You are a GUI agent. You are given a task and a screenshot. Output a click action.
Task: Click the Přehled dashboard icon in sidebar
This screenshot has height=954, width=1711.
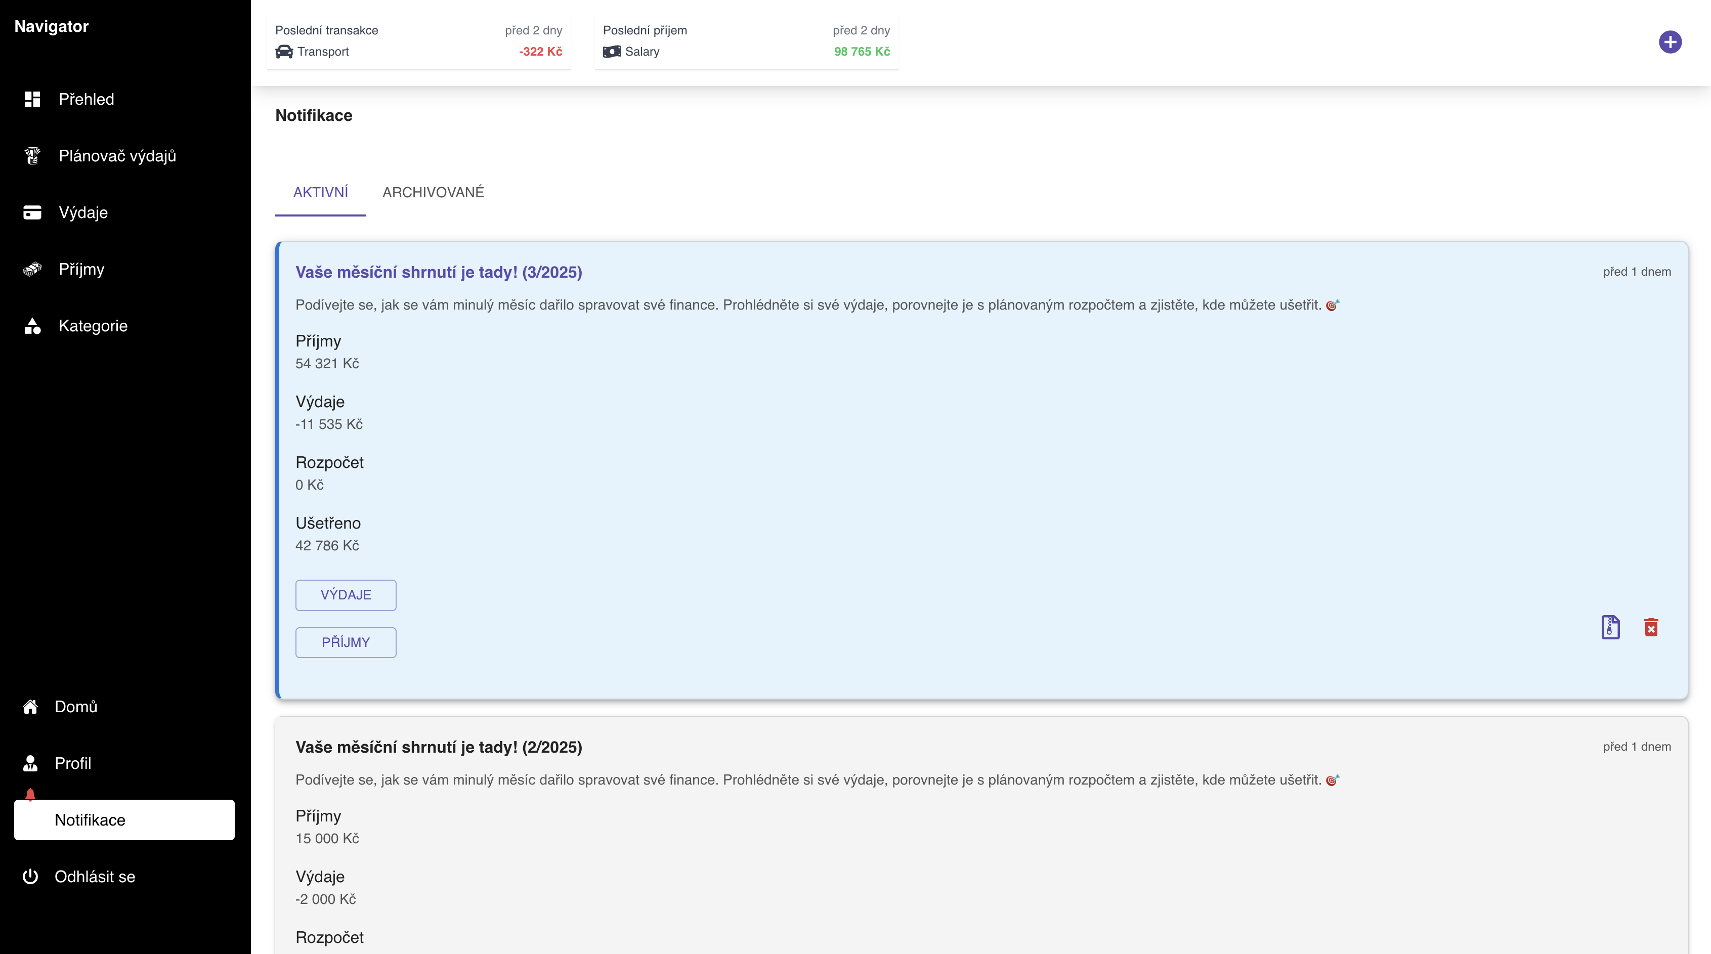(x=32, y=99)
